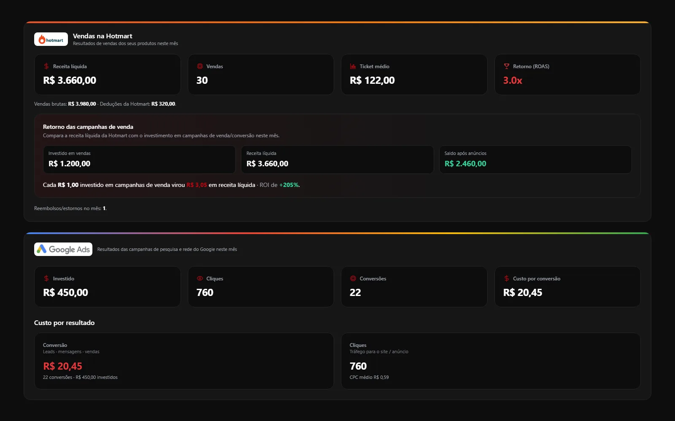Click the Google Ads logo badge
The image size is (675, 421).
[63, 249]
